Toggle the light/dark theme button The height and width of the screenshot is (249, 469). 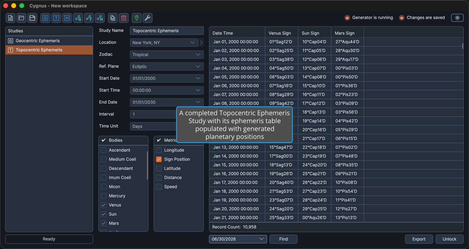tap(457, 18)
